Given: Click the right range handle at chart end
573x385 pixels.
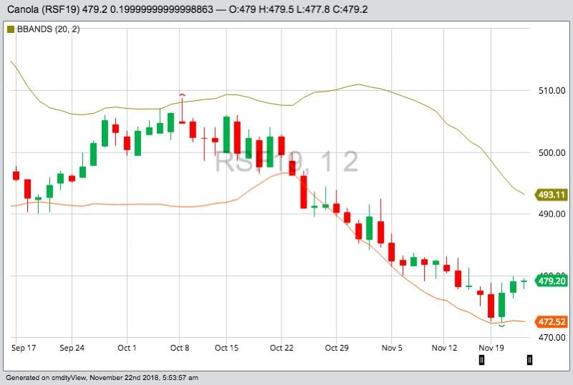Looking at the screenshot, I should point(529,360).
